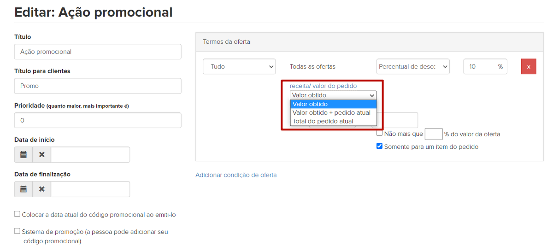Viewport: 553px width, 251px height.
Task: Clear the end date with X icon
Action: 42,189
